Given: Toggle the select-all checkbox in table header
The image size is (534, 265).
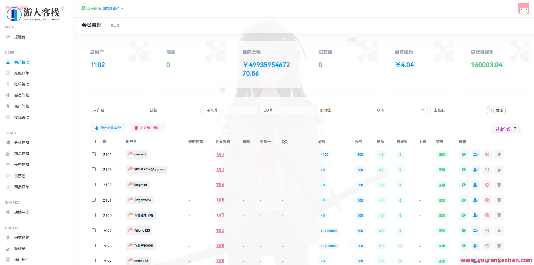Looking at the screenshot, I should coord(94,141).
